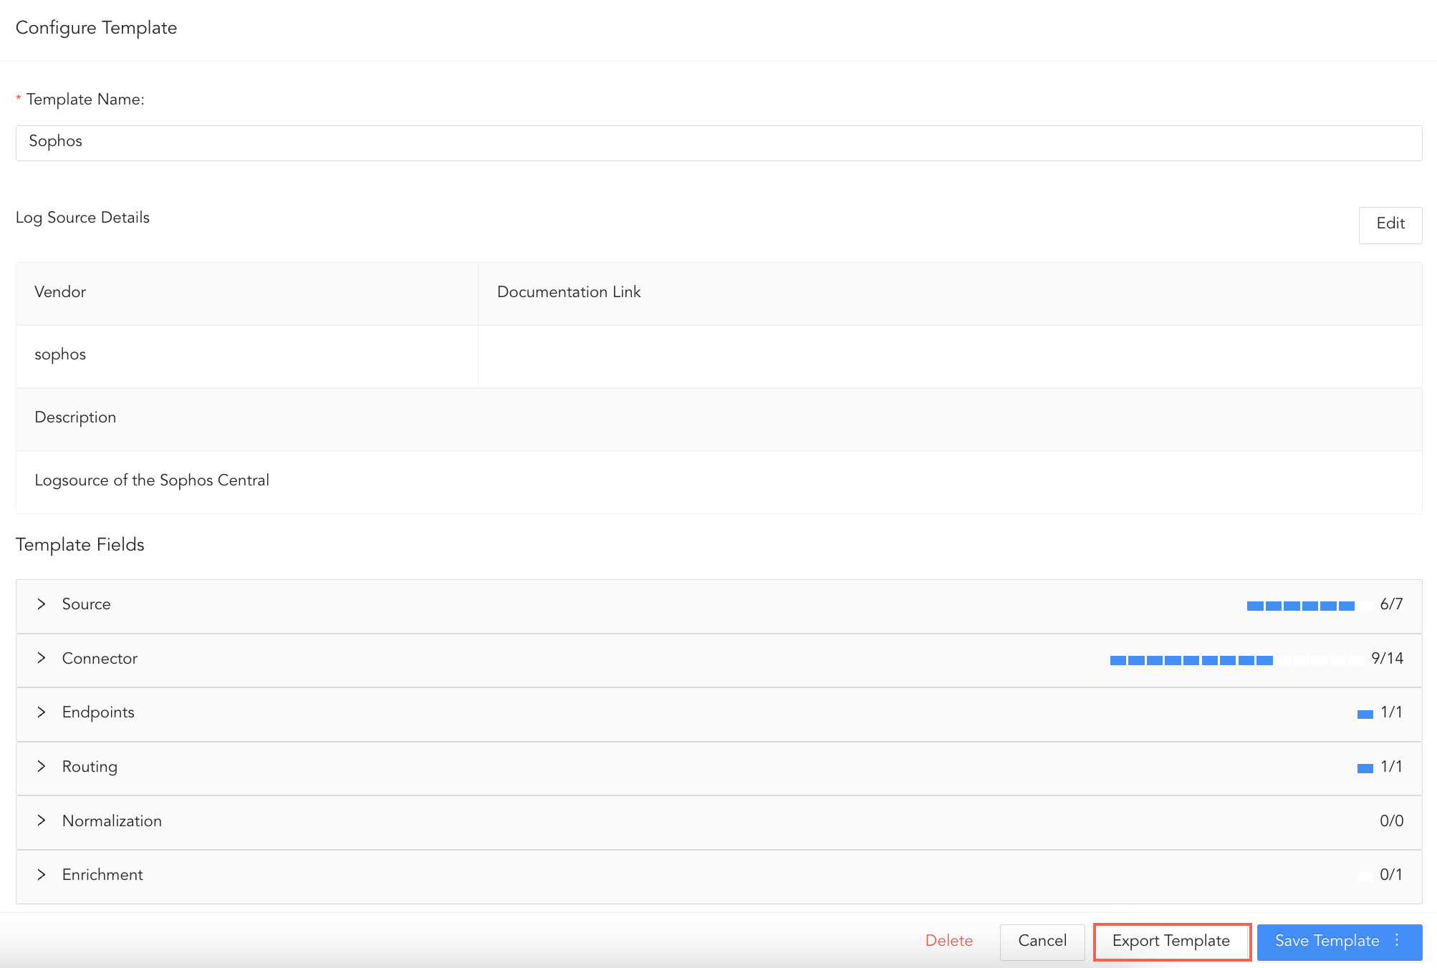Expand the Endpoints section chevron
The height and width of the screenshot is (968, 1437).
pos(42,712)
